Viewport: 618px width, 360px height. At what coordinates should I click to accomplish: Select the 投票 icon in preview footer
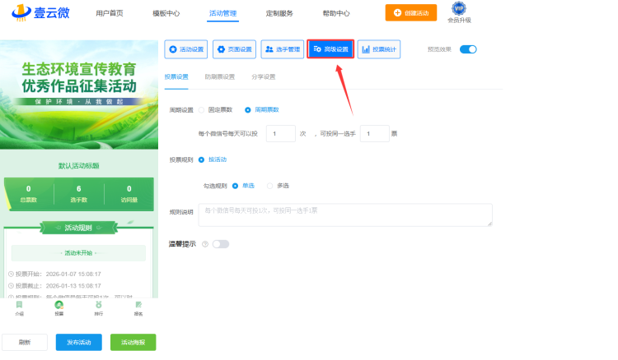(59, 305)
